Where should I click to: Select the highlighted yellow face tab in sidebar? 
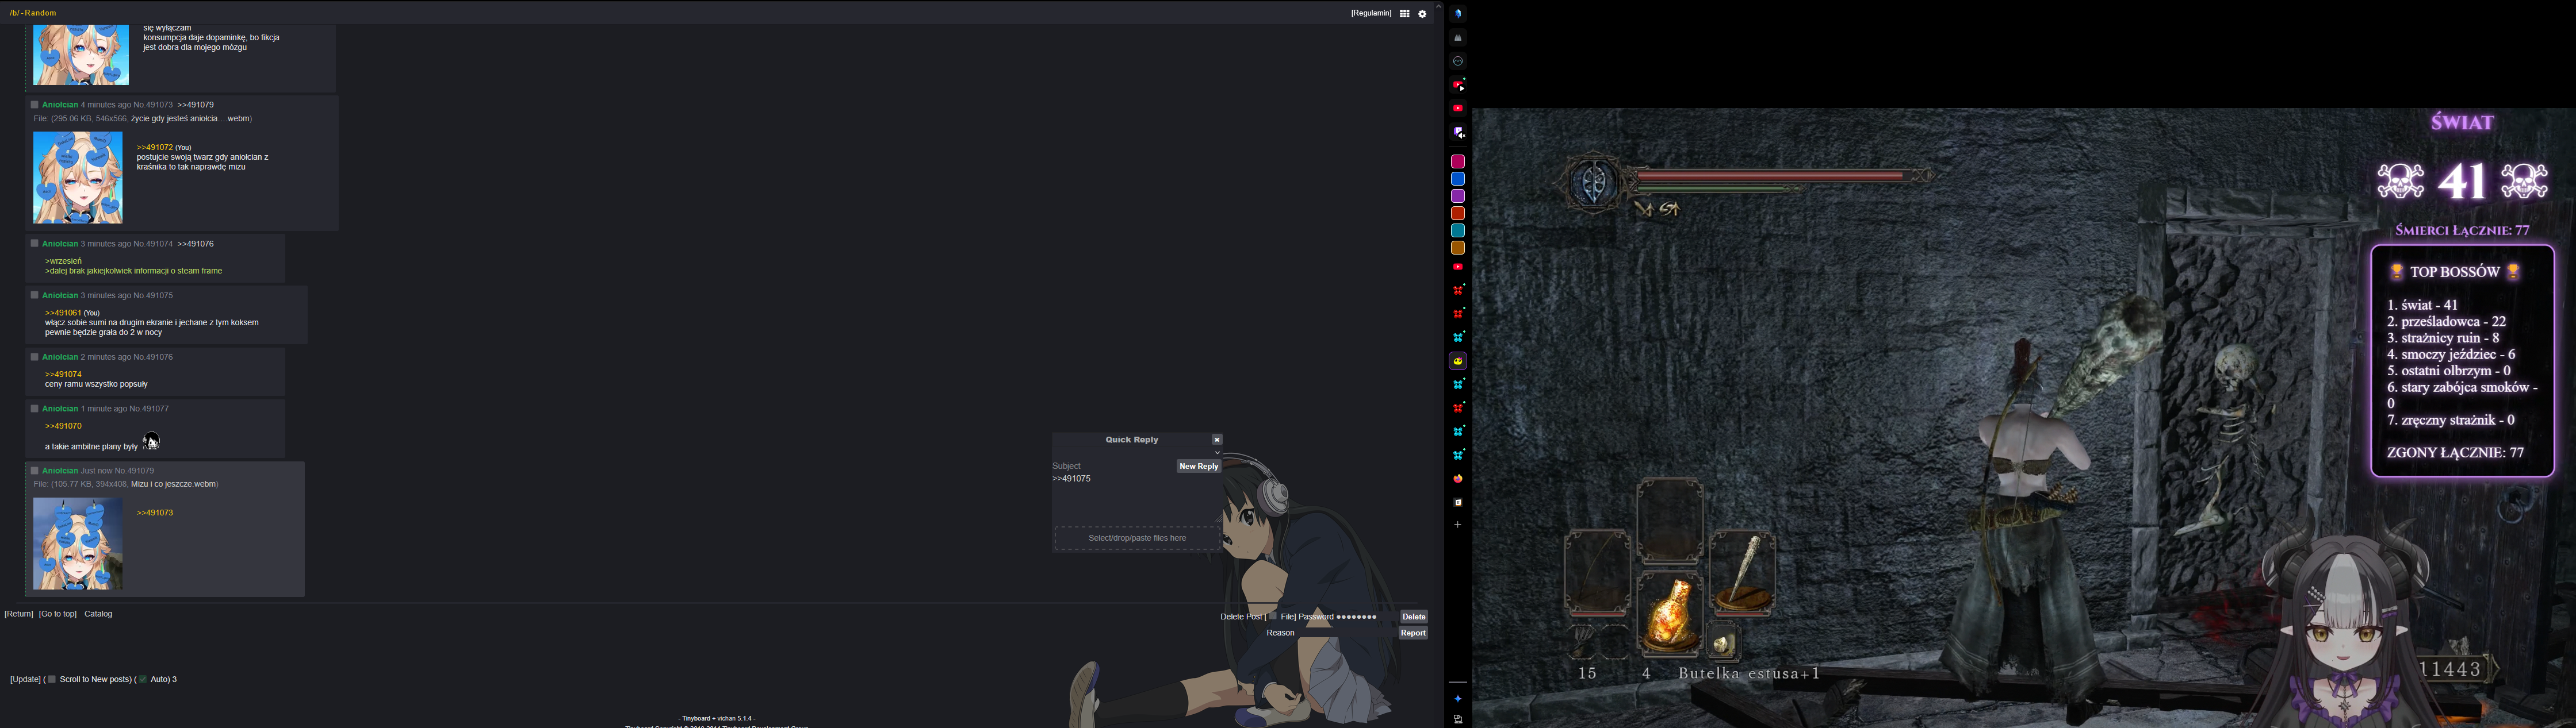click(1458, 361)
